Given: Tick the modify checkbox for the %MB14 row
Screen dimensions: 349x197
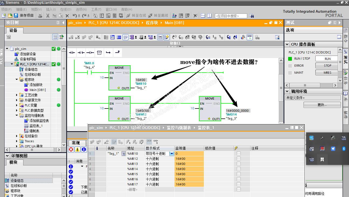Looking at the screenshot, I should pos(239,169).
